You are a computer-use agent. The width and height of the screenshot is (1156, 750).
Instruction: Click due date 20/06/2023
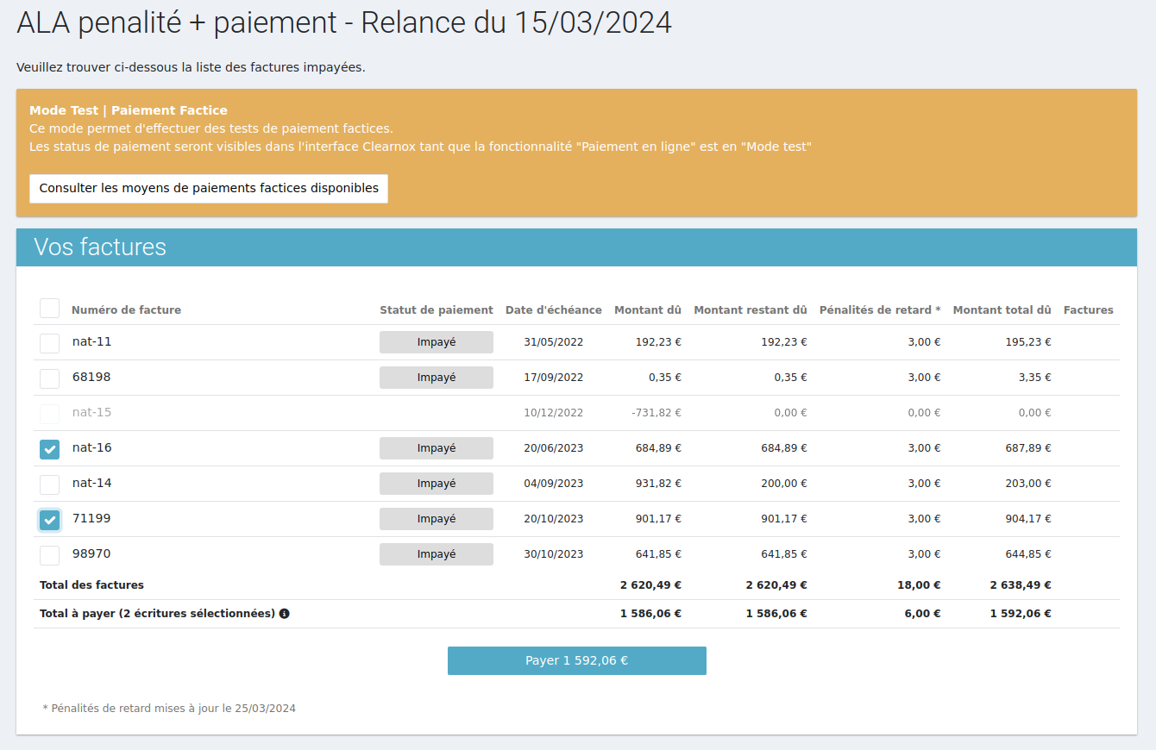coord(554,448)
